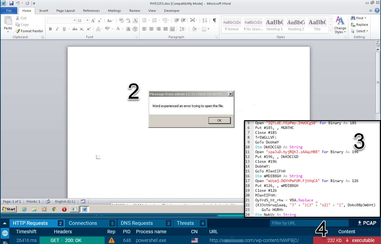
Task: Open the File tab
Action: point(9,11)
